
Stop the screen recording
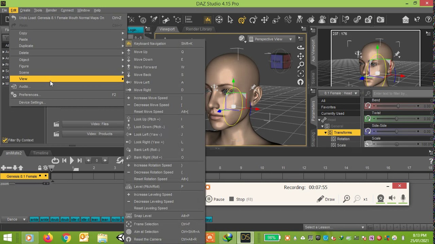tap(241, 199)
